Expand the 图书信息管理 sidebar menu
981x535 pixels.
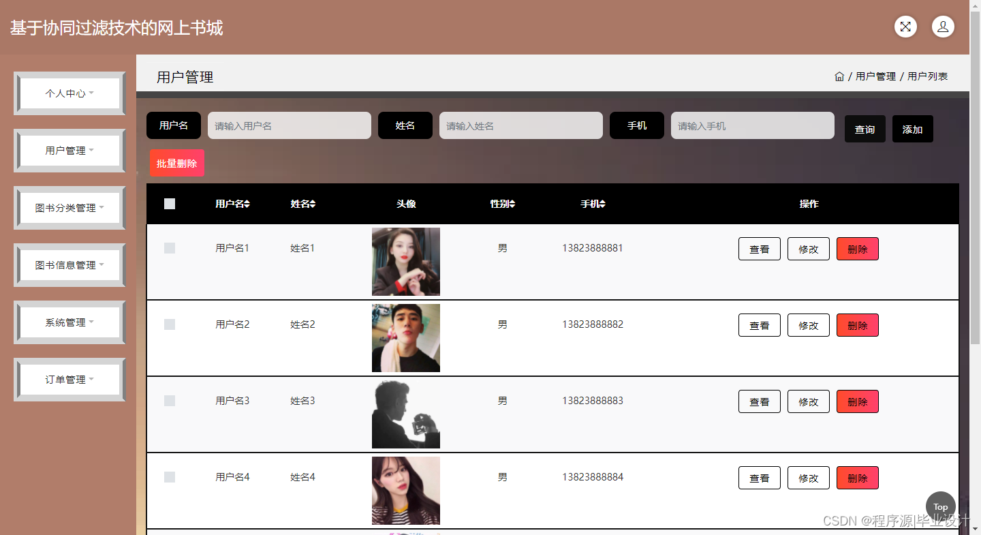pyautogui.click(x=69, y=265)
